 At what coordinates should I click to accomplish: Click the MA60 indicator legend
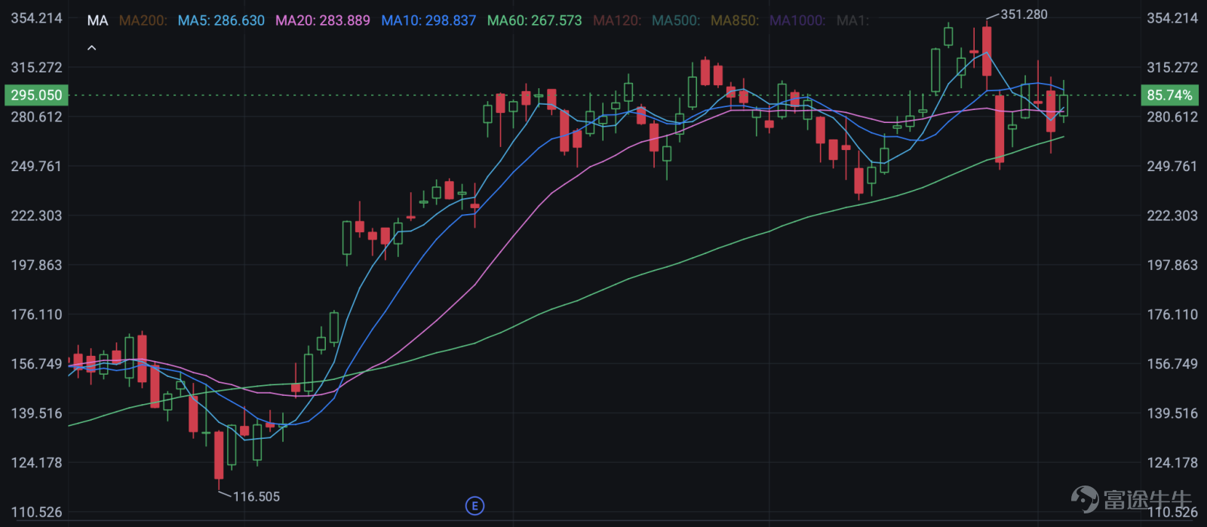coord(535,20)
